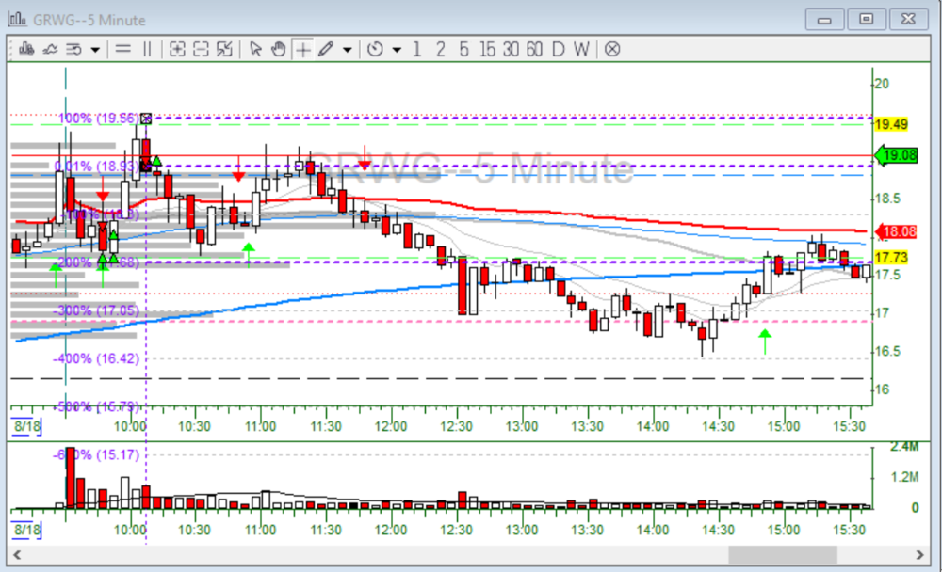Image resolution: width=942 pixels, height=572 pixels.
Task: Switch to the 60 minute timeframe
Action: click(x=534, y=50)
